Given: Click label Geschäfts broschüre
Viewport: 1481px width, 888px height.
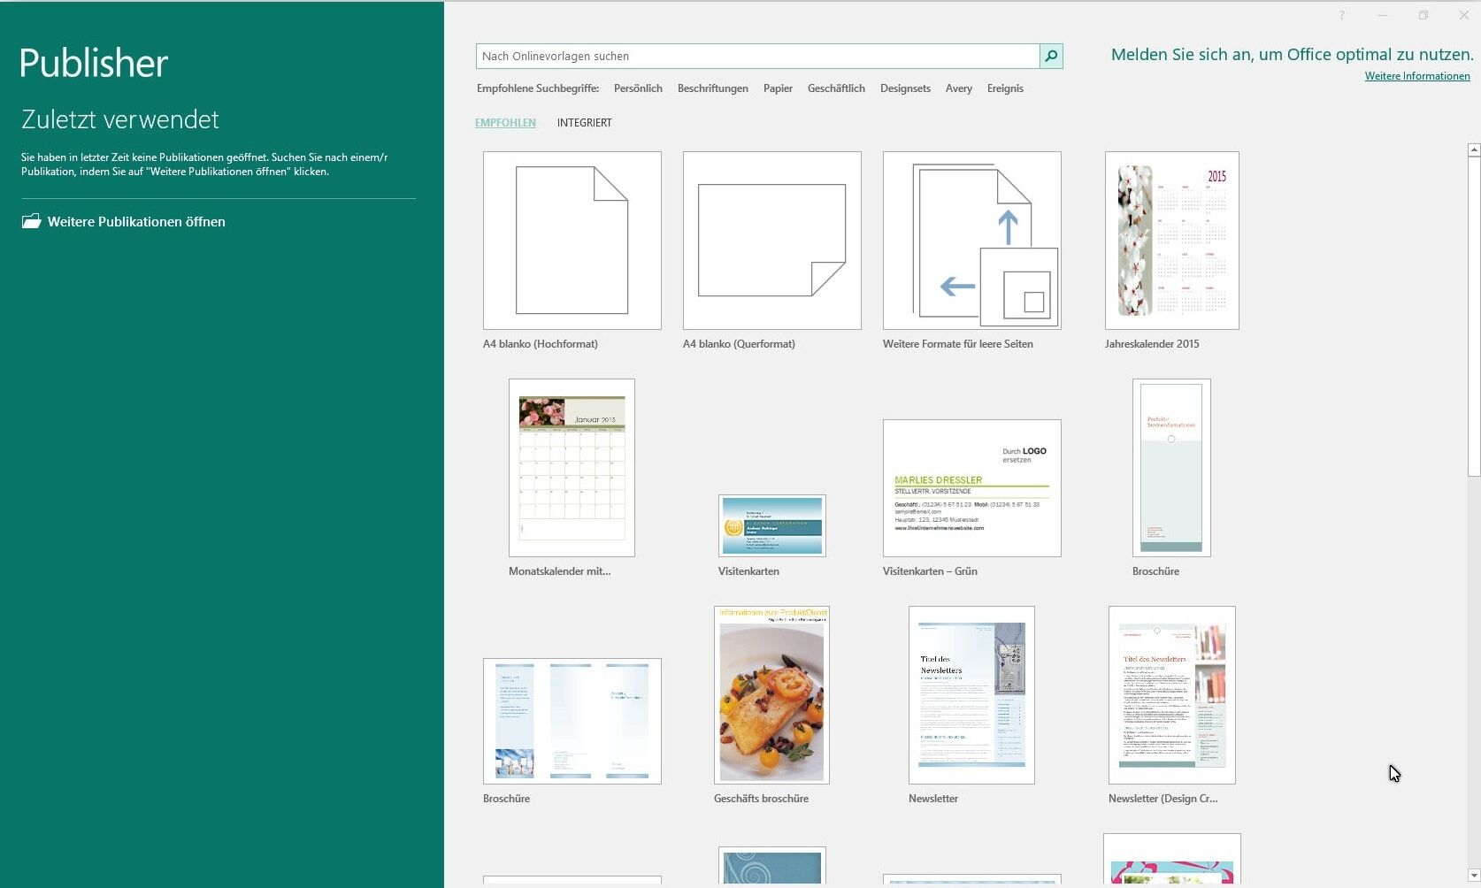Looking at the screenshot, I should pos(761,799).
